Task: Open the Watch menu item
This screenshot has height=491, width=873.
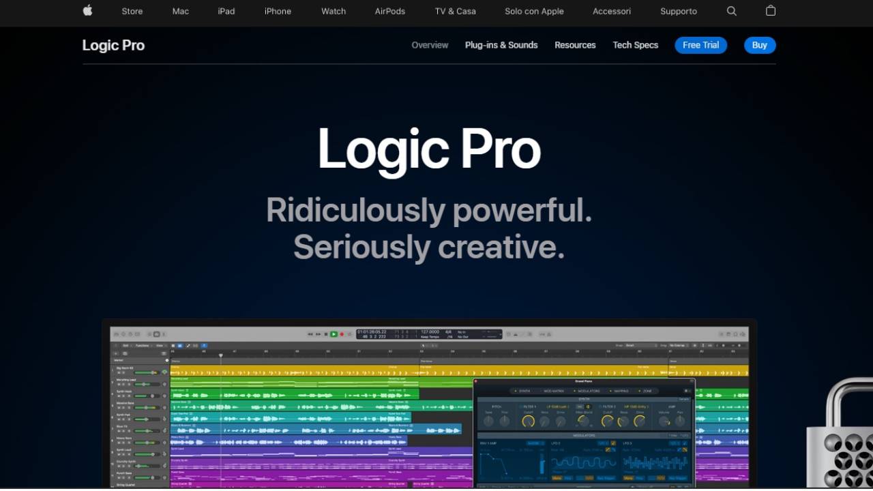Action: click(334, 11)
